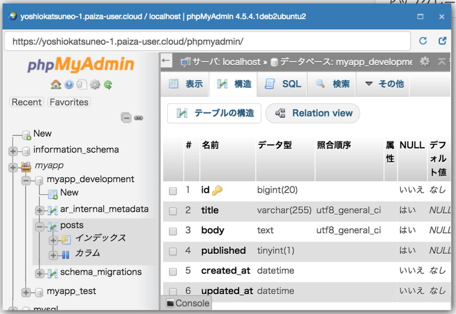Expand the カラム node under posts

click(x=53, y=255)
